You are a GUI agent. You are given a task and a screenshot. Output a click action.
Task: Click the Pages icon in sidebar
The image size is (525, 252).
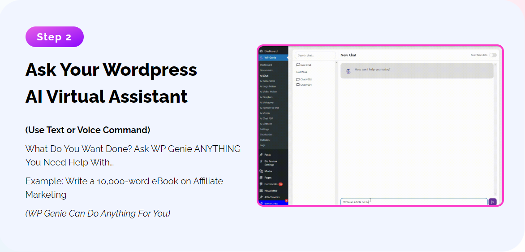[261, 178]
